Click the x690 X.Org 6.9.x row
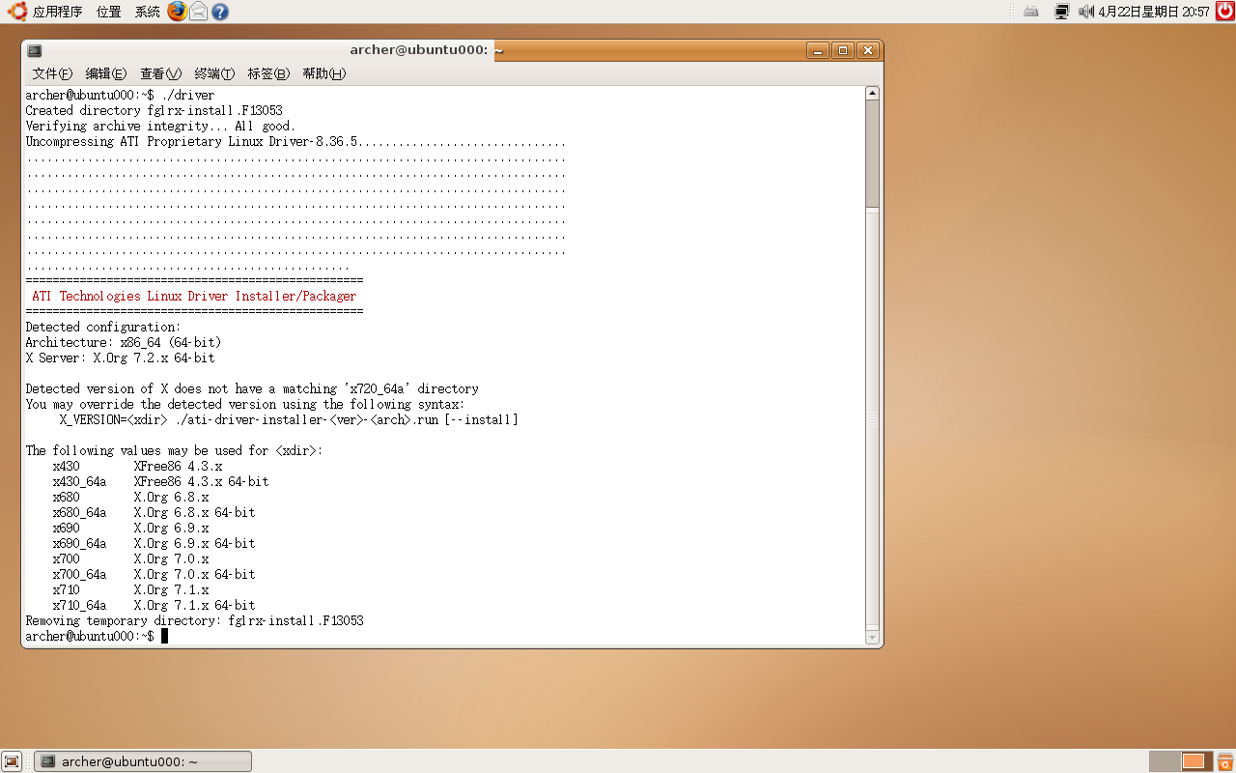 click(130, 528)
